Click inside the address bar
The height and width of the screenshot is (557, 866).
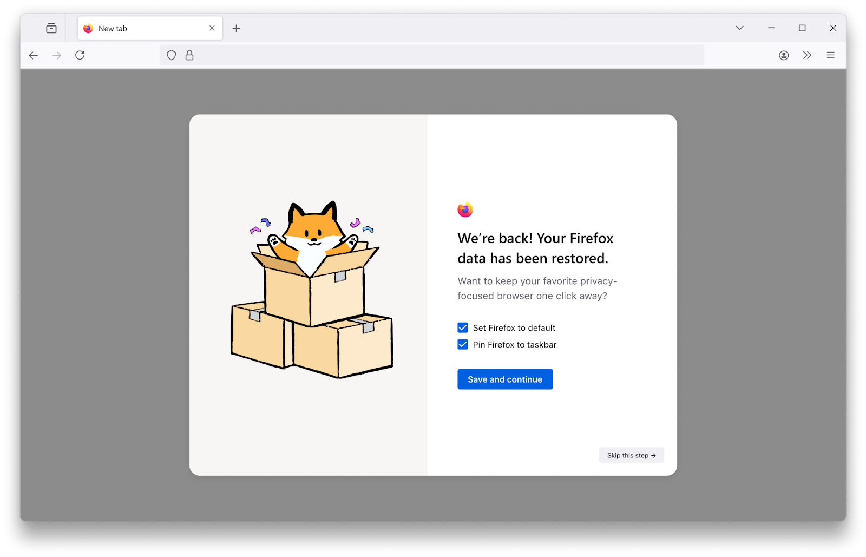click(x=433, y=55)
